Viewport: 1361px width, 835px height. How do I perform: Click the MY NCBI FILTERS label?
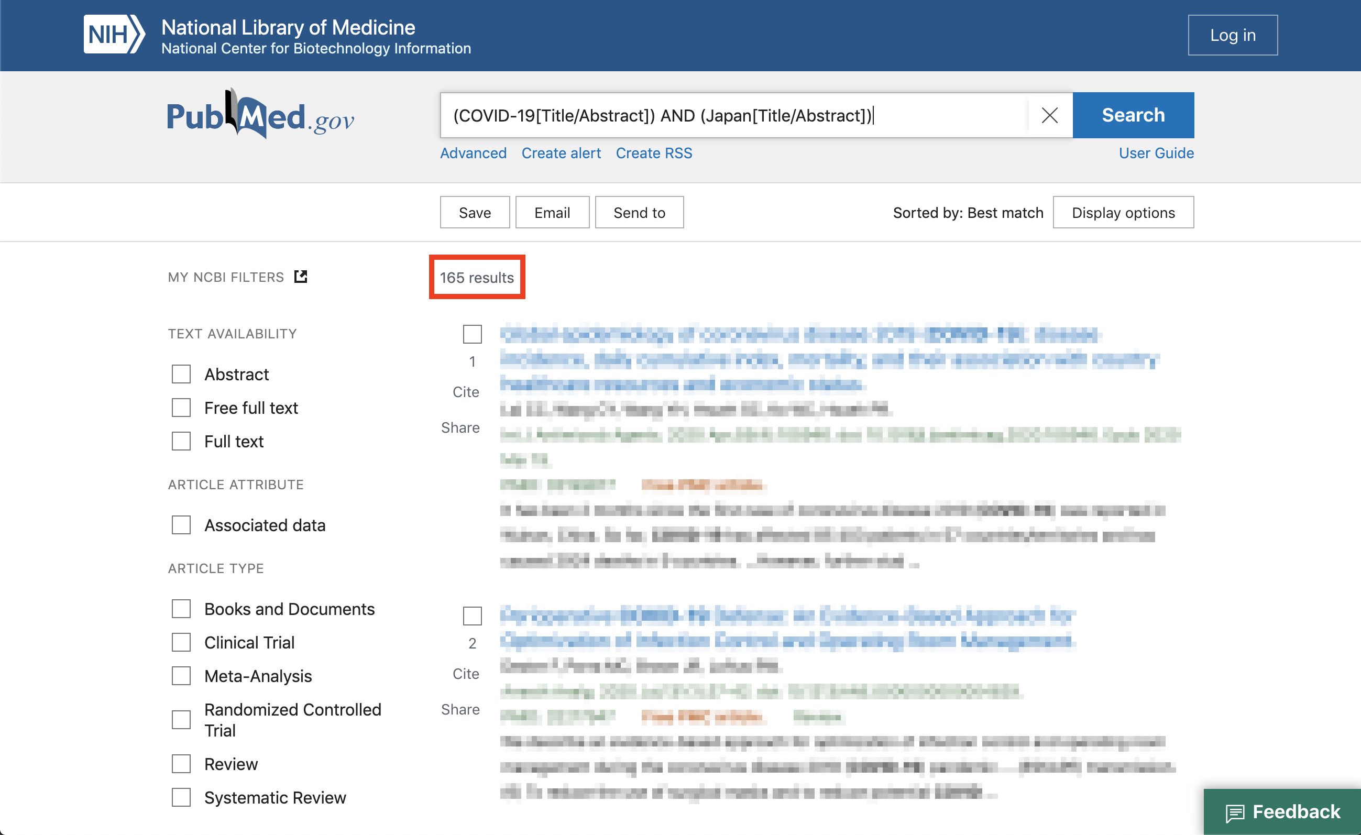[226, 277]
